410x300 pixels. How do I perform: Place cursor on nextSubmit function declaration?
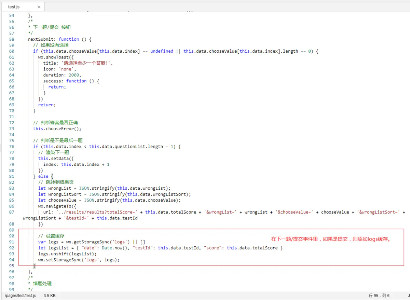tap(60, 39)
